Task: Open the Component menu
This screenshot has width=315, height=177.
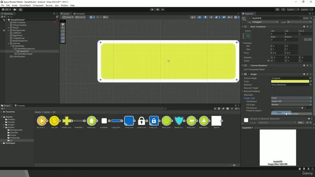Action: (x=38, y=5)
